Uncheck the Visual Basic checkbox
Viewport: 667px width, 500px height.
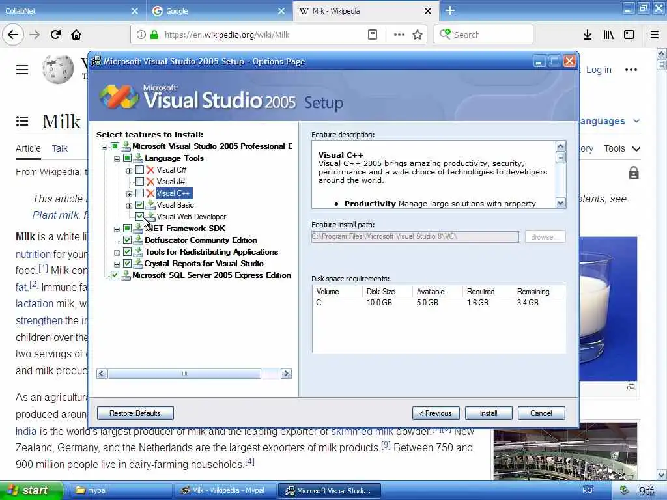click(x=139, y=205)
